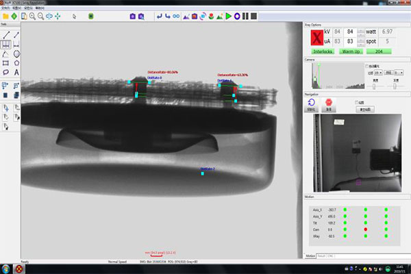Toggle the checkbox in Navigation panel
The width and height of the screenshot is (411, 274).
pyautogui.click(x=356, y=102)
